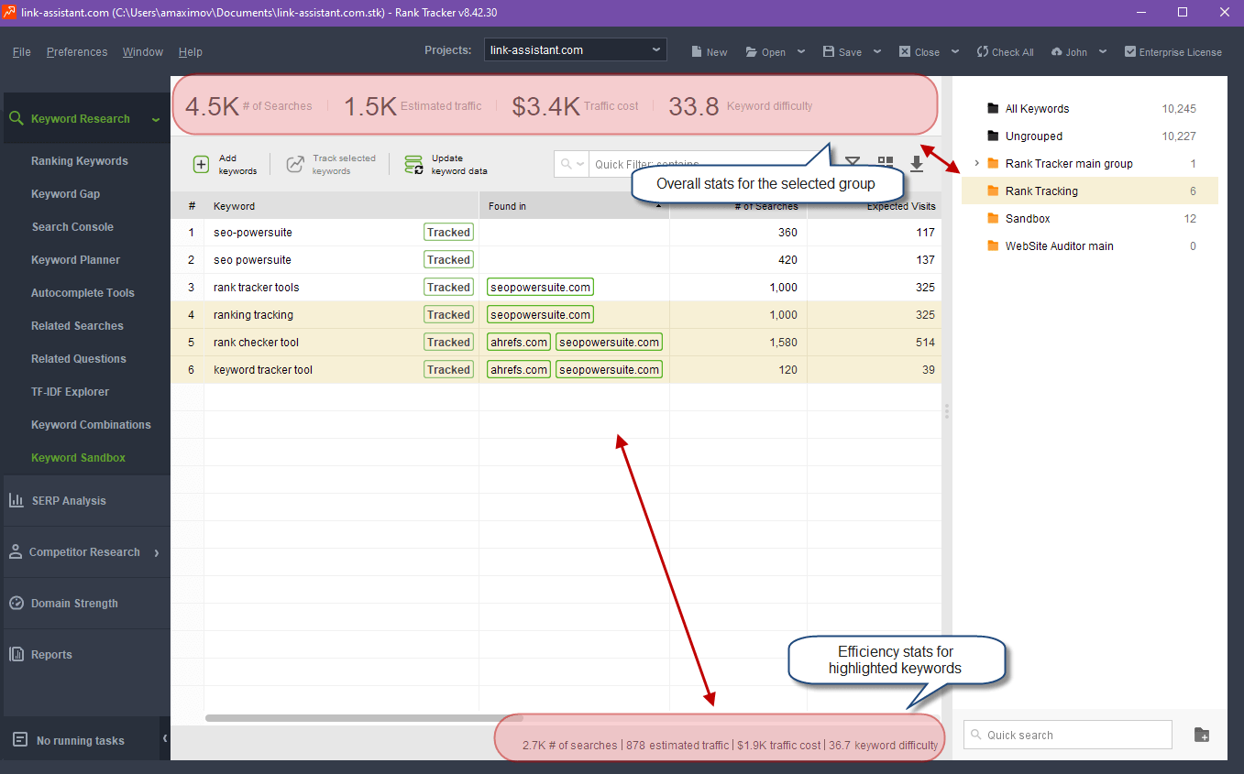The image size is (1244, 774).
Task: Sort by the Found in column header
Action: [574, 206]
